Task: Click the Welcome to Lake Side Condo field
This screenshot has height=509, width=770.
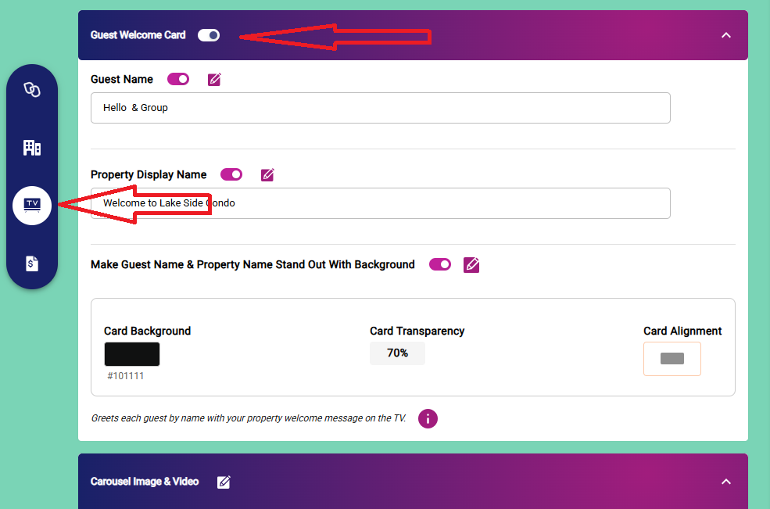Action: click(381, 203)
